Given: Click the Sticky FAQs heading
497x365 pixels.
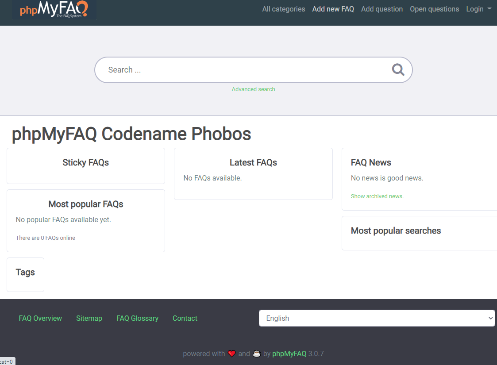Looking at the screenshot, I should pyautogui.click(x=85, y=162).
